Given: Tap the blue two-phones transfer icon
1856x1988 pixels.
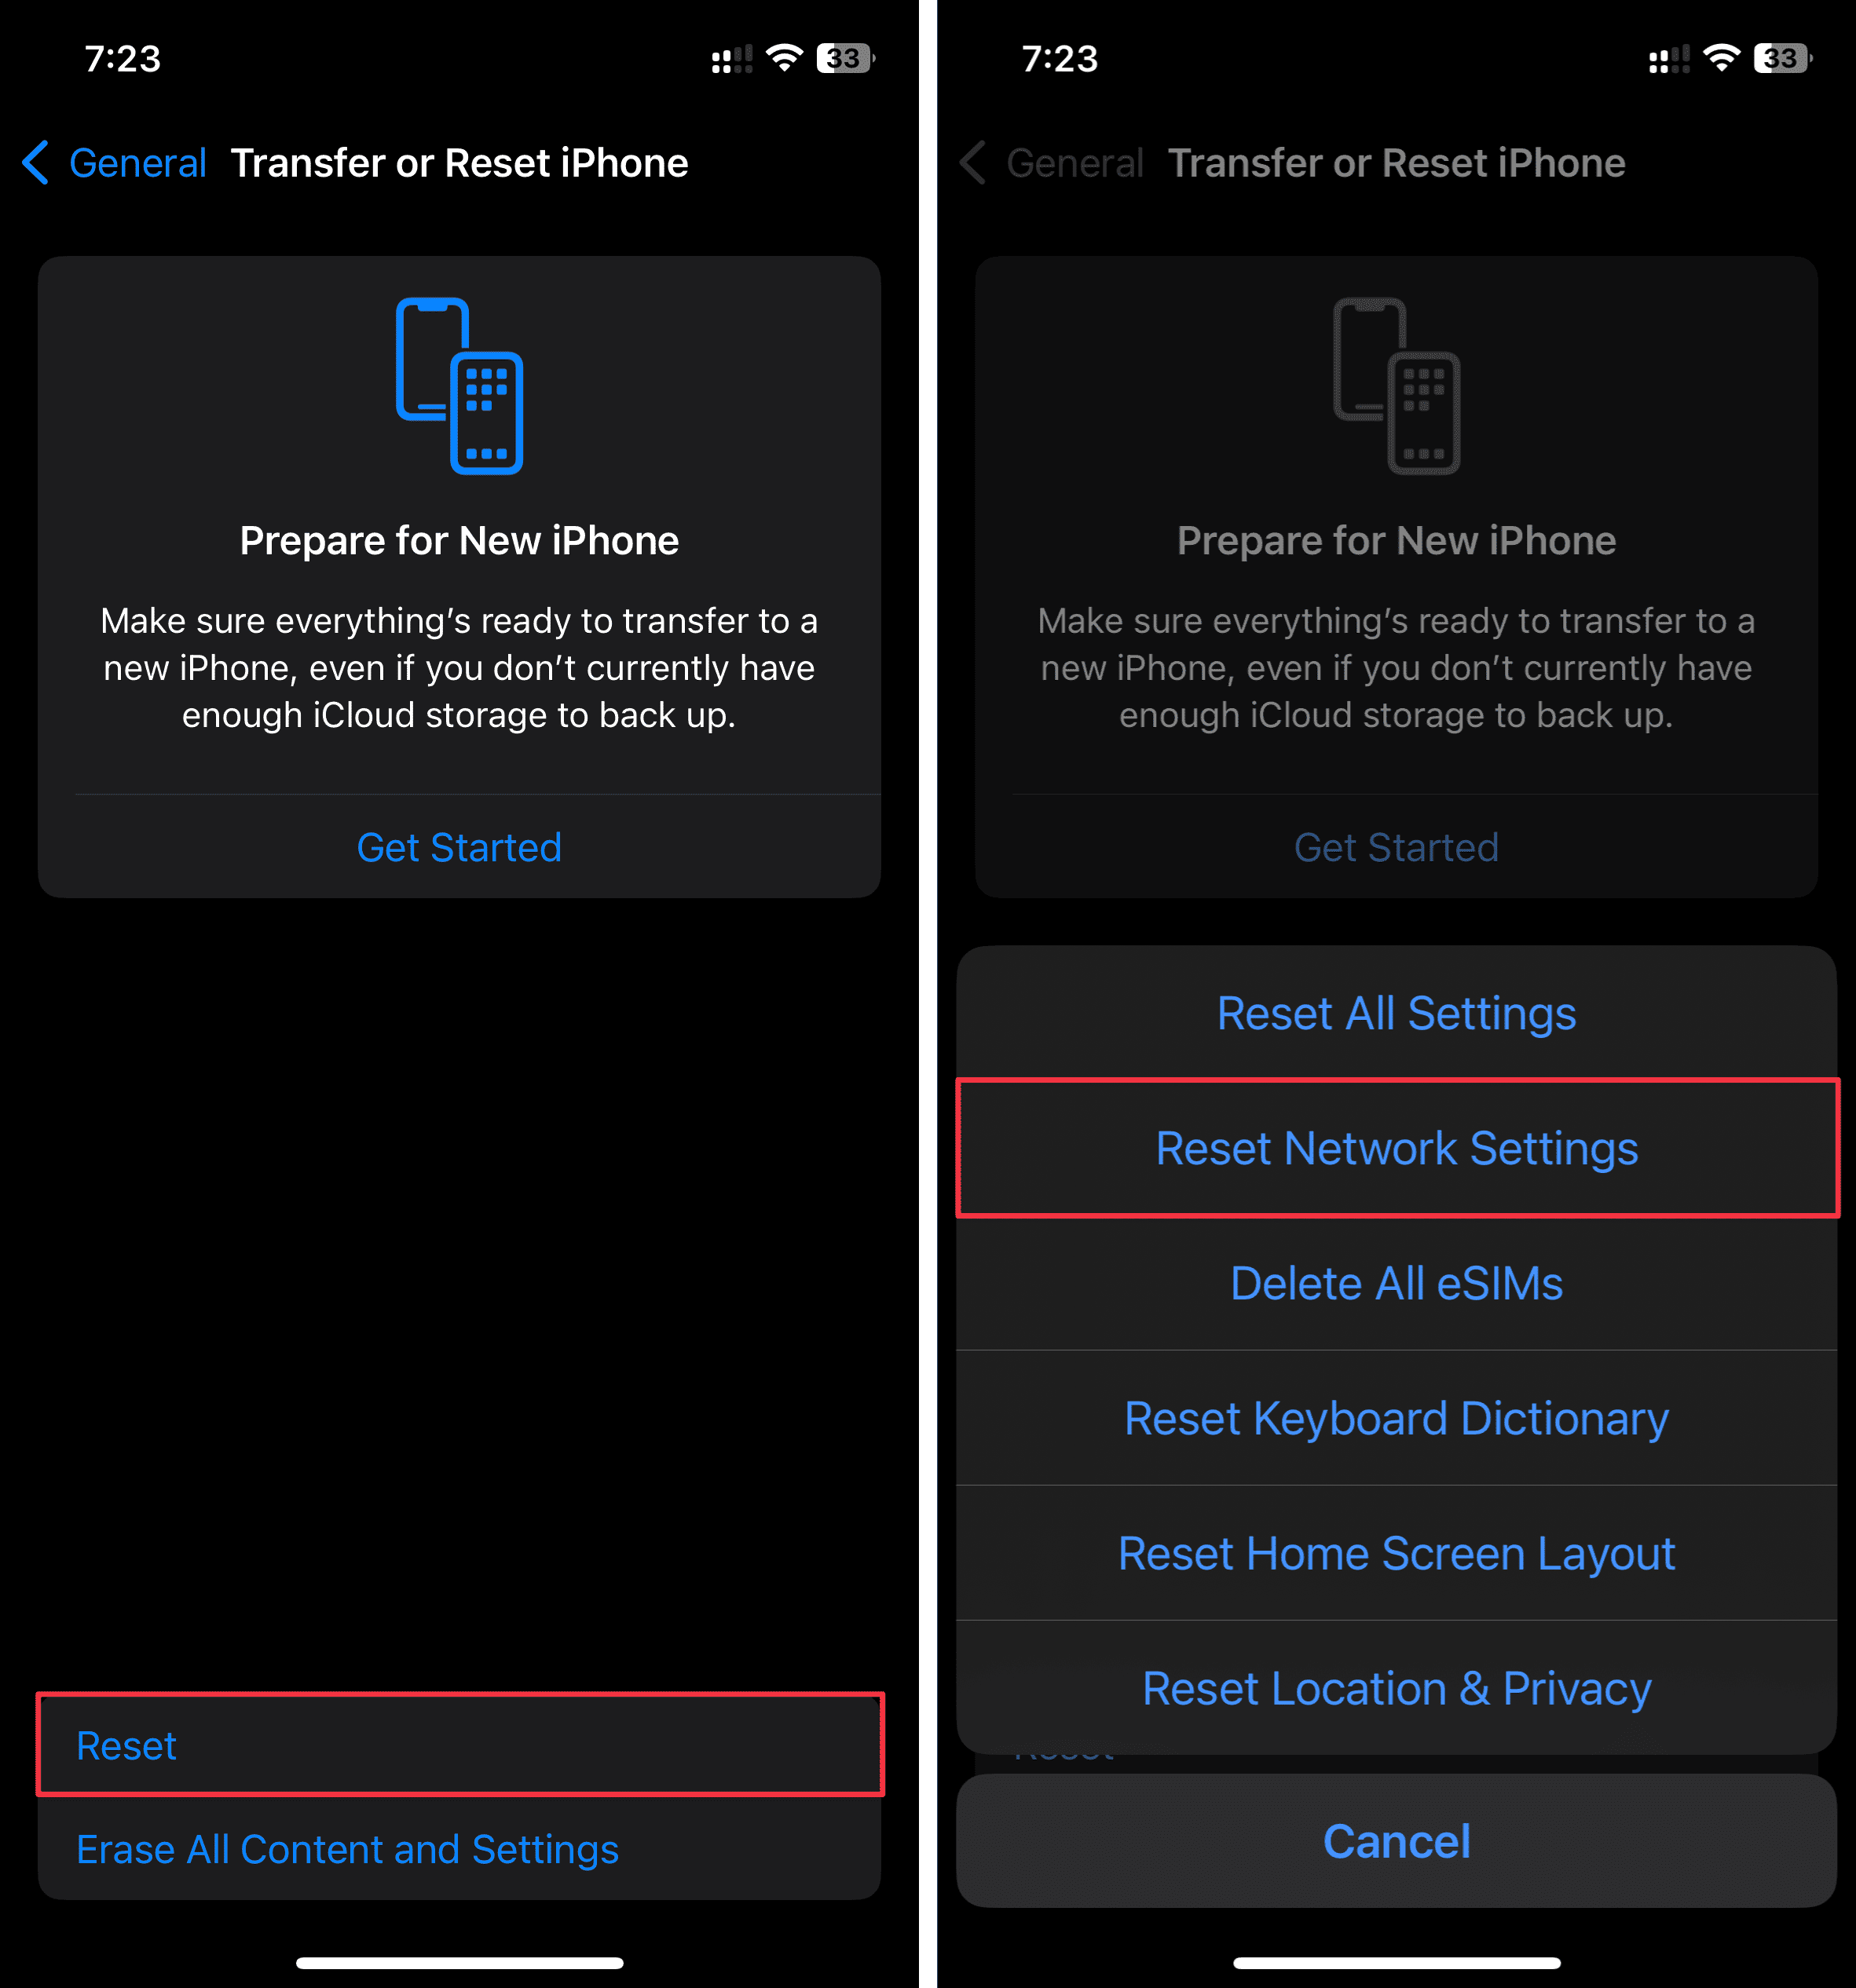Looking at the screenshot, I should pyautogui.click(x=459, y=386).
